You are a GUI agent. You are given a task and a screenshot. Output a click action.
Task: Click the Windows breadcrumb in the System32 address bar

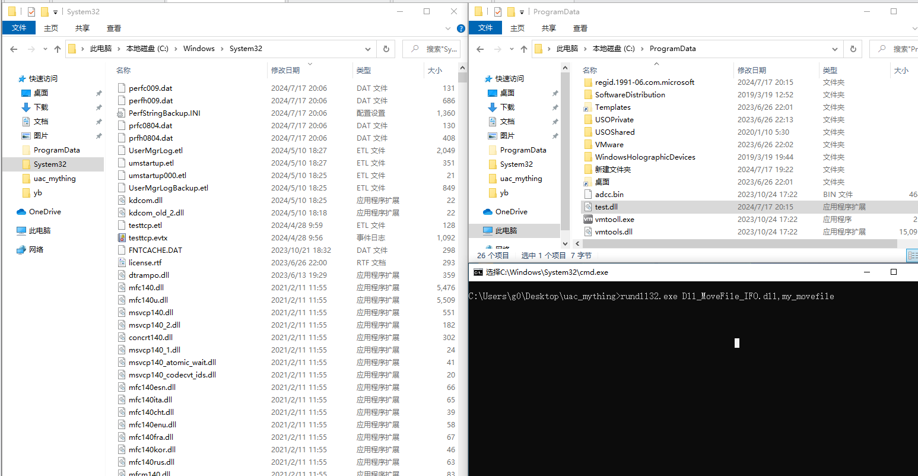pos(199,49)
